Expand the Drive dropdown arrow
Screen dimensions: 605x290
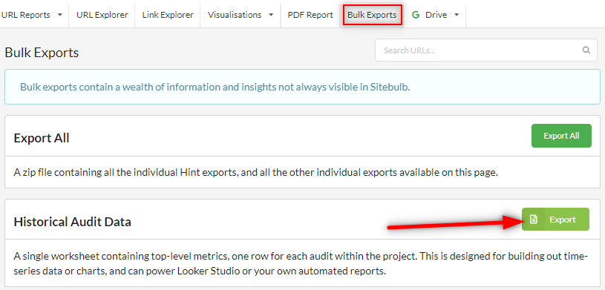click(457, 15)
